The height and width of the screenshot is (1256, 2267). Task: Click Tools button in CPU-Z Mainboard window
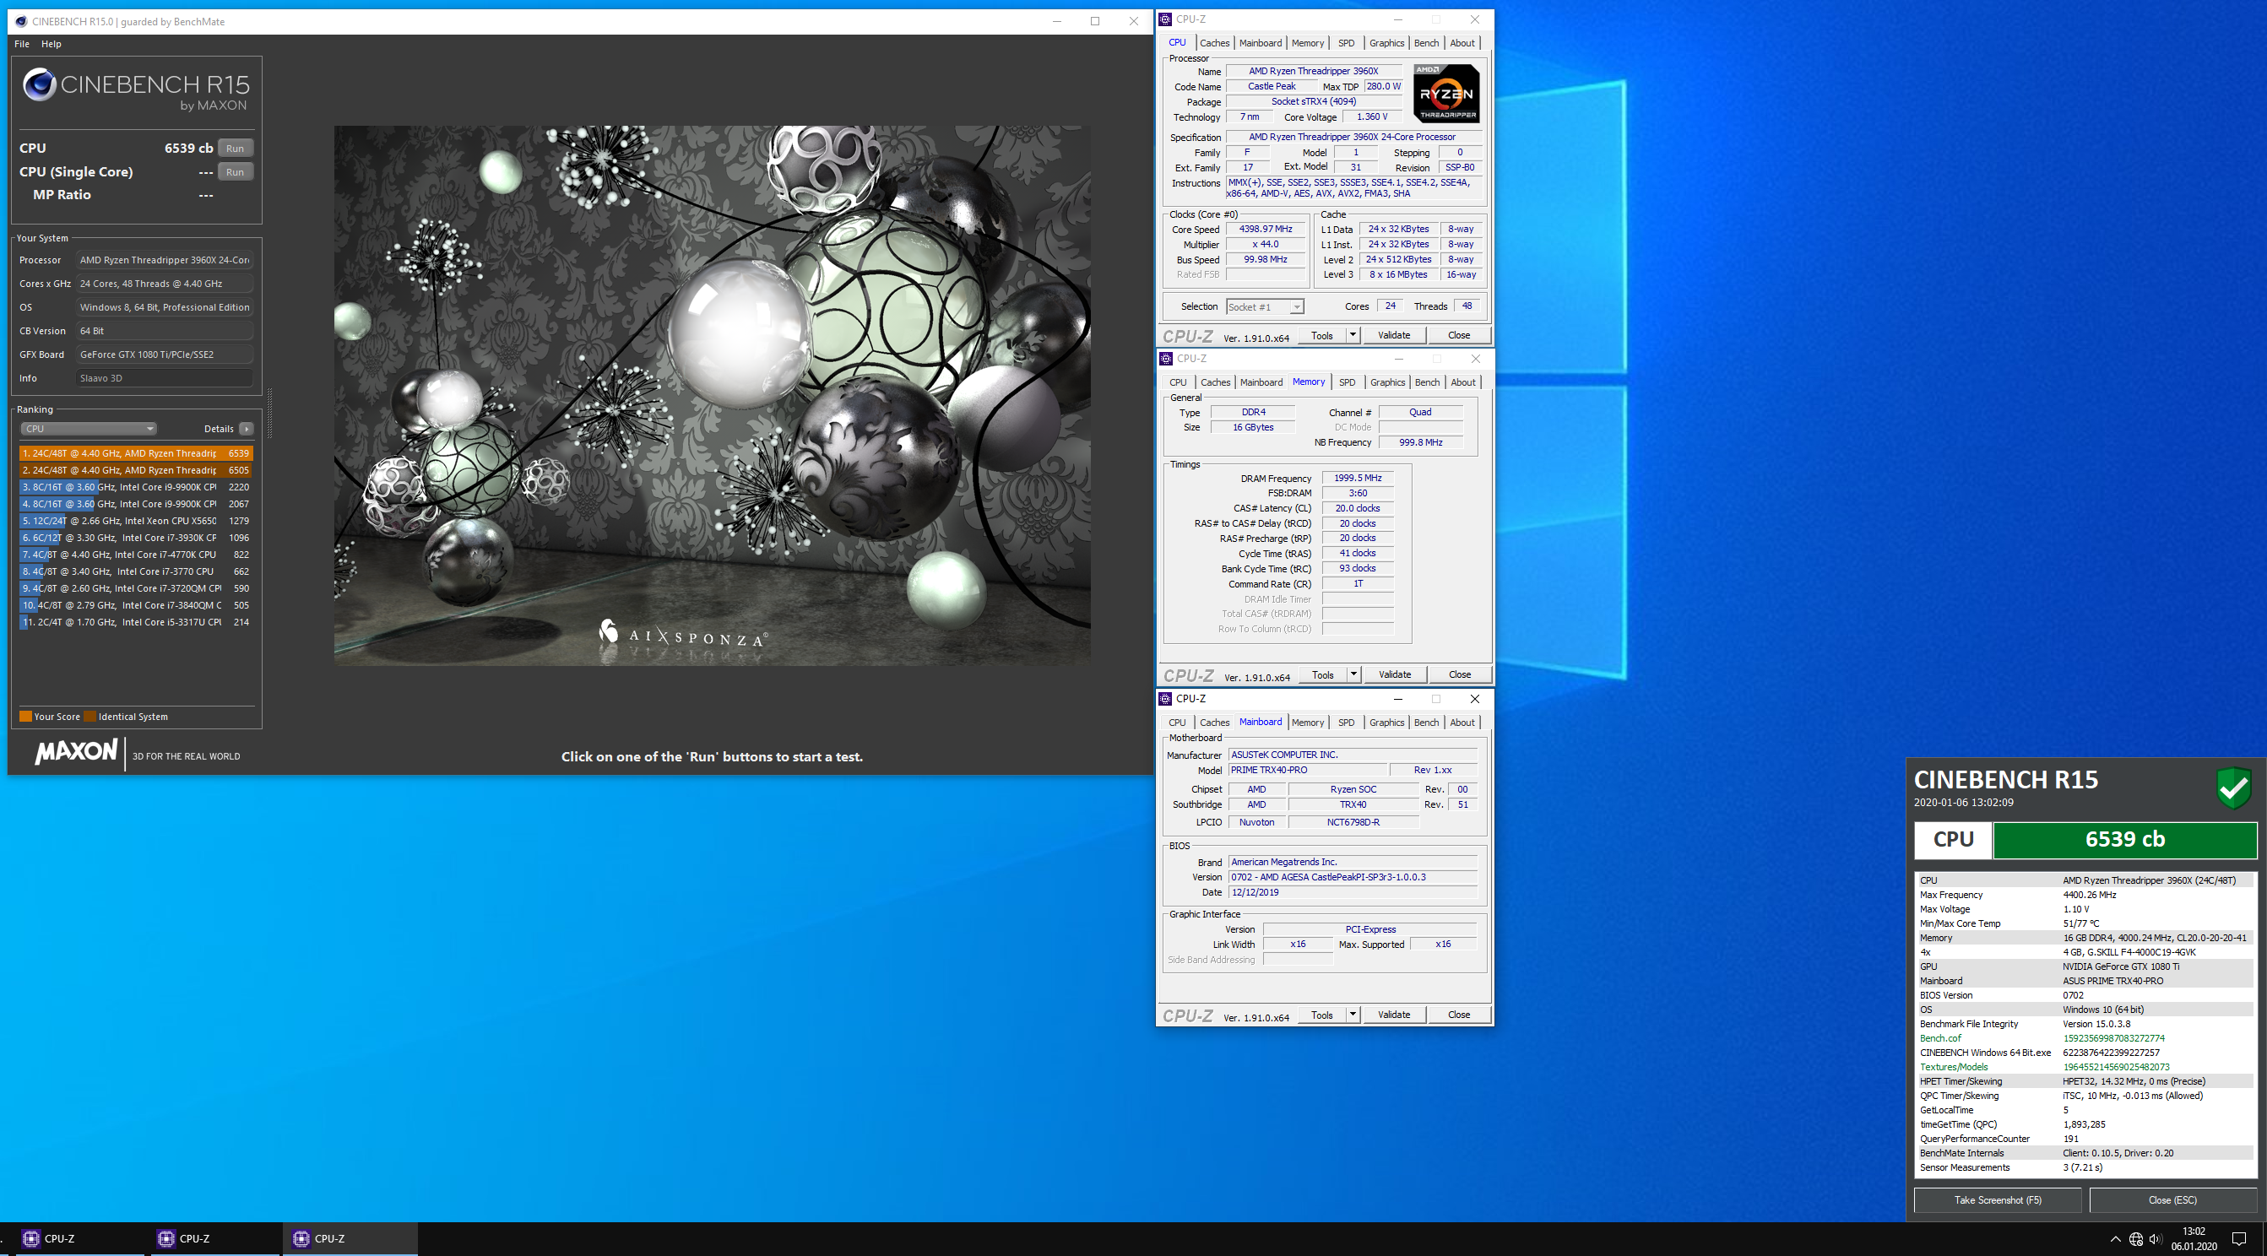point(1321,1015)
